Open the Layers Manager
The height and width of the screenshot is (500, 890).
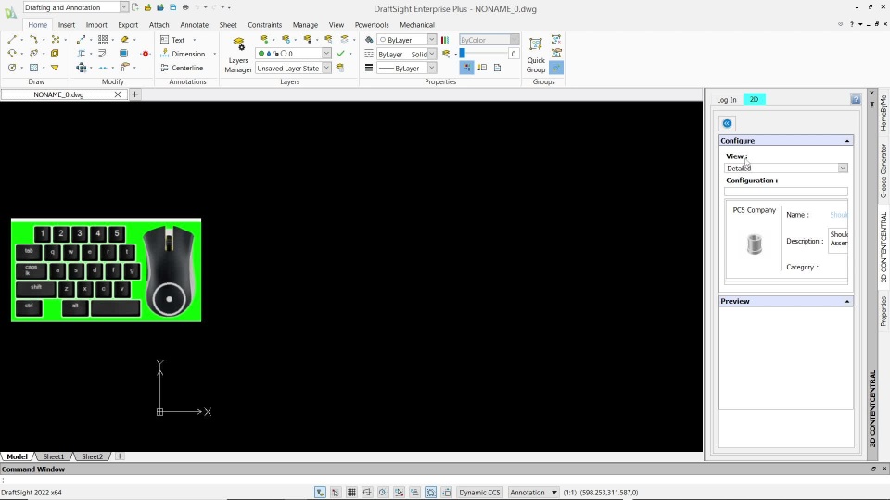click(238, 55)
